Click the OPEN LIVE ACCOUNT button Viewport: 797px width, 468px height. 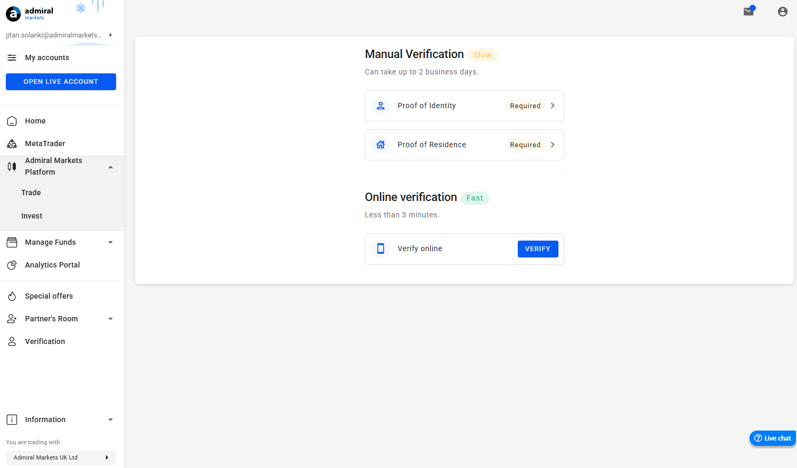coord(61,82)
